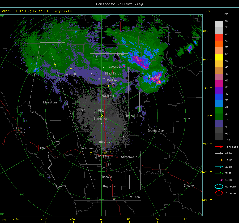The image size is (239, 223).
Task: Click the ThreeHills city label
Action: click(x=134, y=116)
